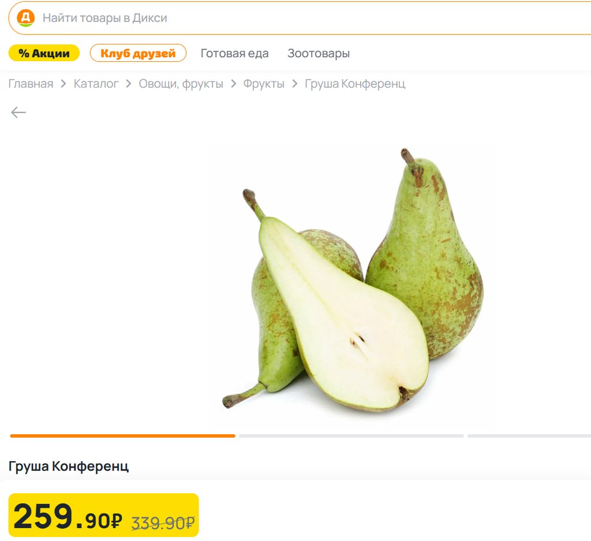
Task: Open the Фрукты breadcrumb
Action: click(x=264, y=84)
